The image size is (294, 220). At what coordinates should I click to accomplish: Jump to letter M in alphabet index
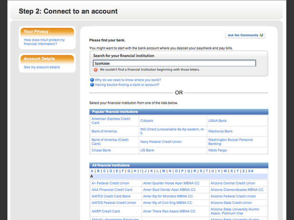pyautogui.click(x=164, y=171)
